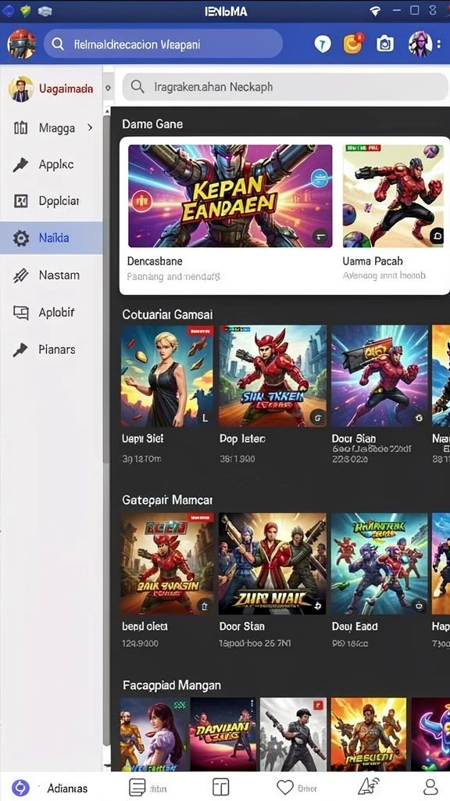Open the Dop Ieten game thumbnail
The height and width of the screenshot is (801, 450).
pyautogui.click(x=273, y=376)
